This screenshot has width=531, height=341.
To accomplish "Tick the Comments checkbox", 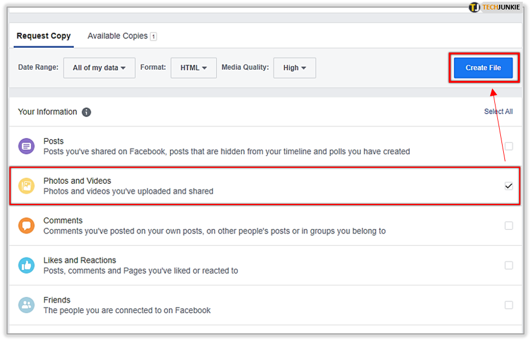I will tap(509, 226).
